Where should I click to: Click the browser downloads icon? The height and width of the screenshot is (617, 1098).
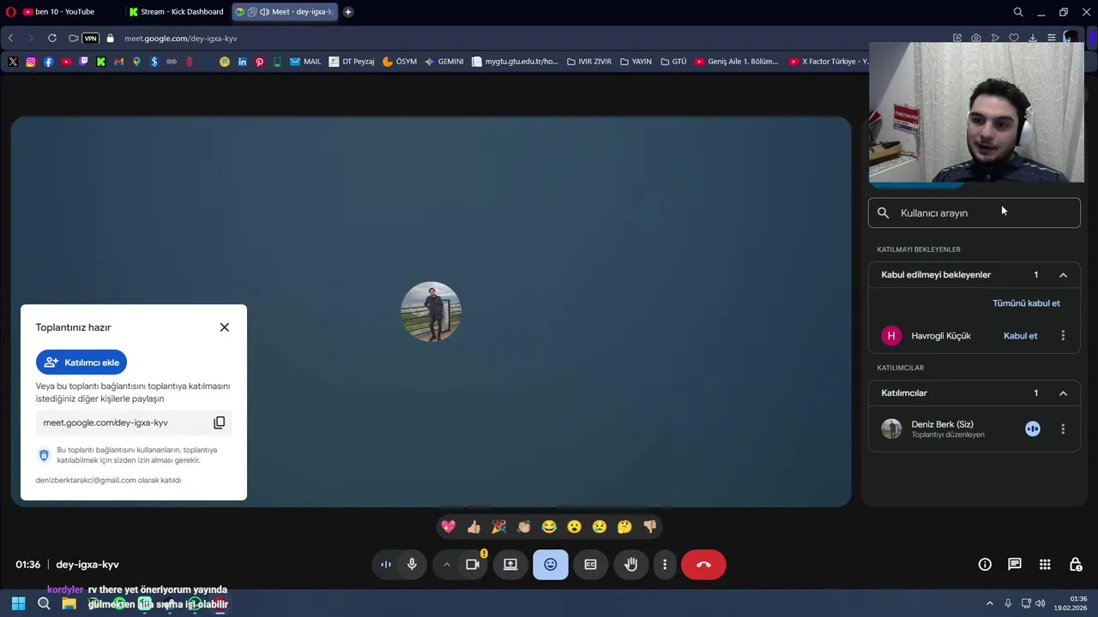(x=1033, y=39)
